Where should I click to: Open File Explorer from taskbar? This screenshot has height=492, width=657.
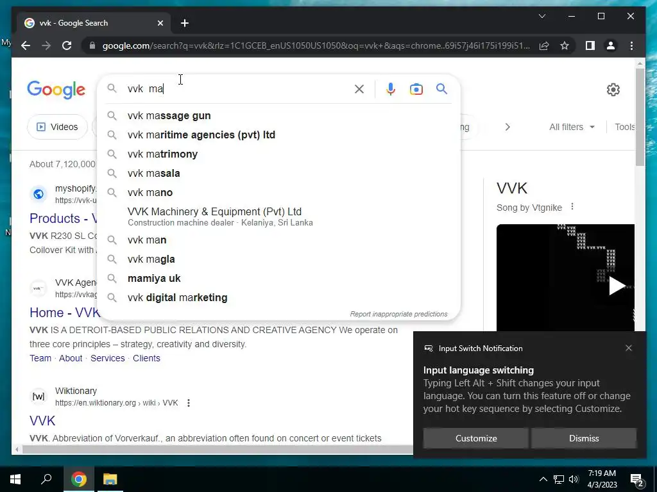coord(110,479)
